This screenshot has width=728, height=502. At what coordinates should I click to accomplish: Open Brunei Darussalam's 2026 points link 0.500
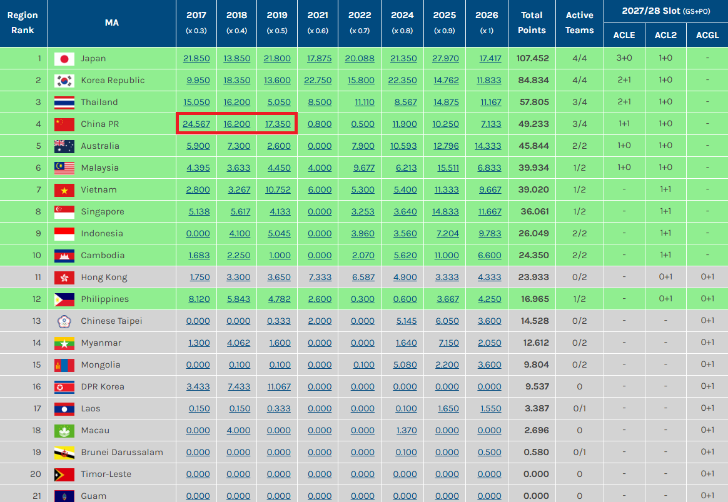489,453
